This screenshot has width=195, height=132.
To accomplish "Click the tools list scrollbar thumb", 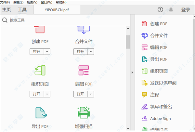I will [128, 42].
